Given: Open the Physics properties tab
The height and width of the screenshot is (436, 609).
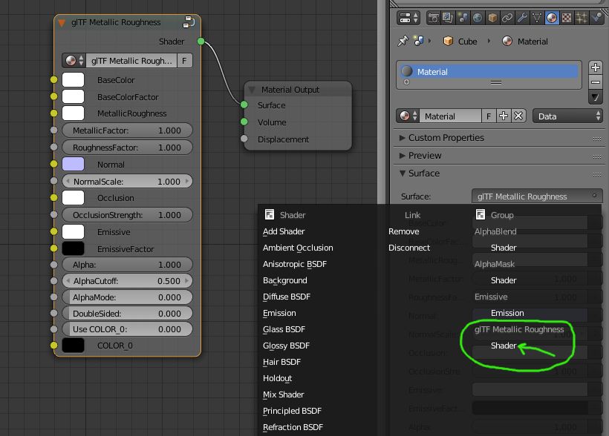Looking at the screenshot, I should pos(596,18).
